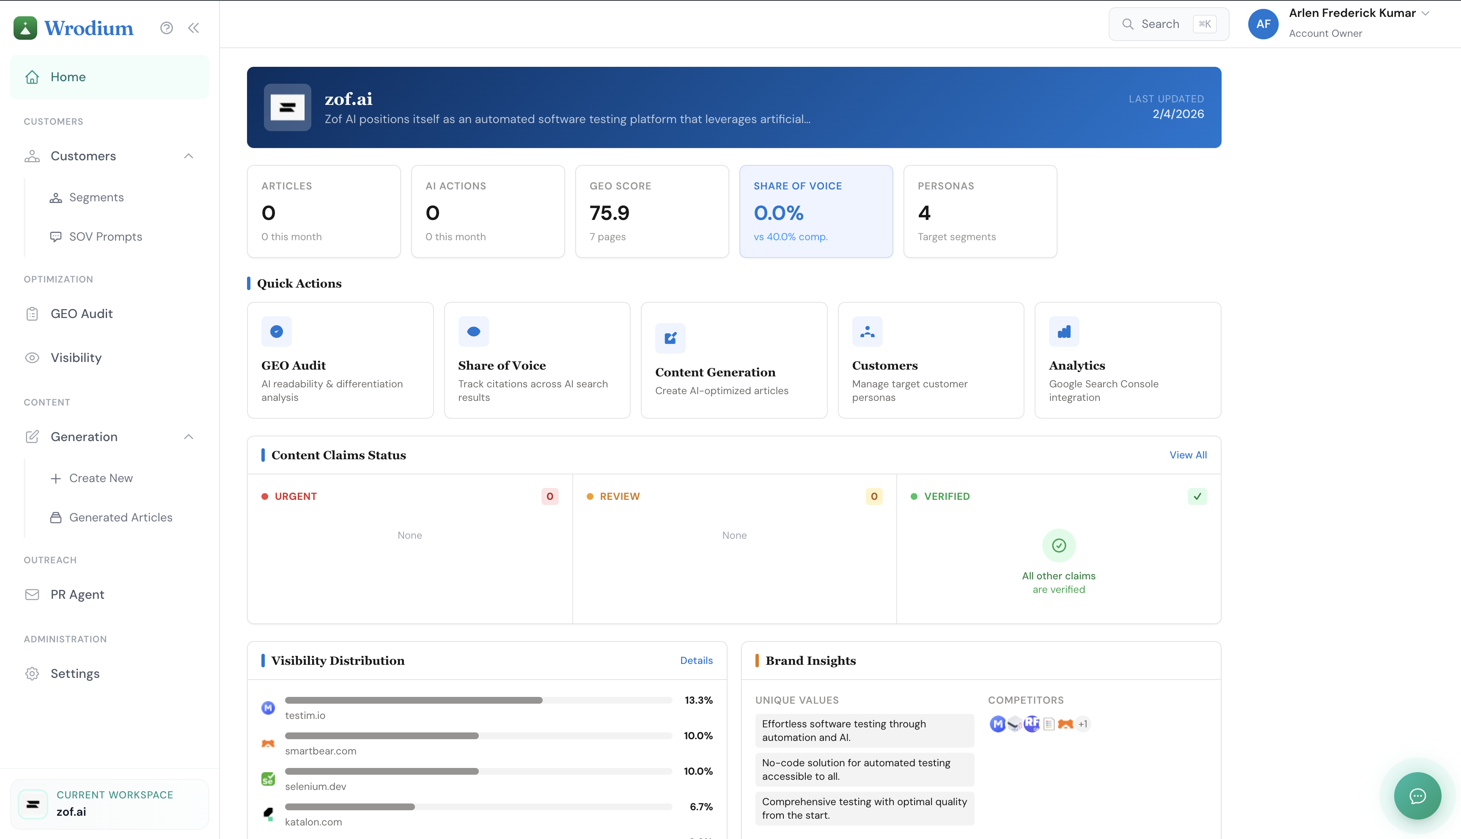Viewport: 1461px width, 839px height.
Task: Open Settings from the sidebar
Action: tap(75, 673)
